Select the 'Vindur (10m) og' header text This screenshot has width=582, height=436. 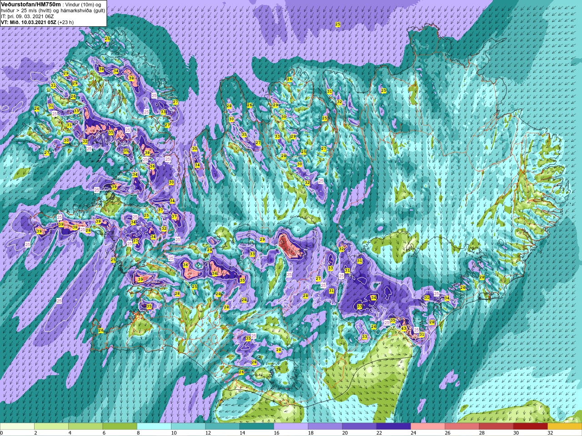pos(83,5)
